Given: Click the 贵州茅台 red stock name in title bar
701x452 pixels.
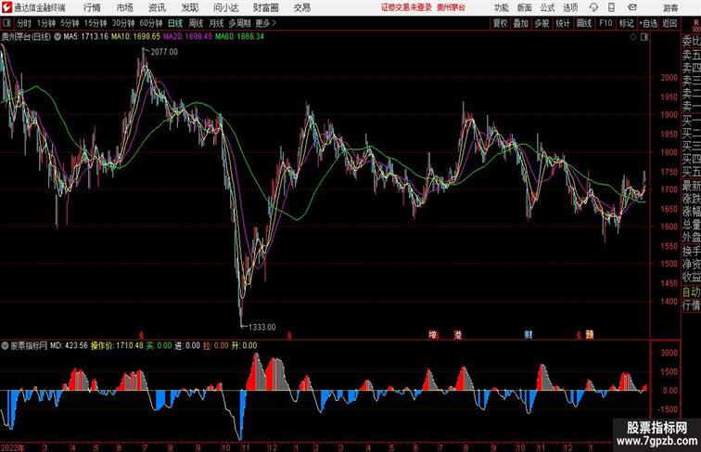Looking at the screenshot, I should [x=451, y=7].
